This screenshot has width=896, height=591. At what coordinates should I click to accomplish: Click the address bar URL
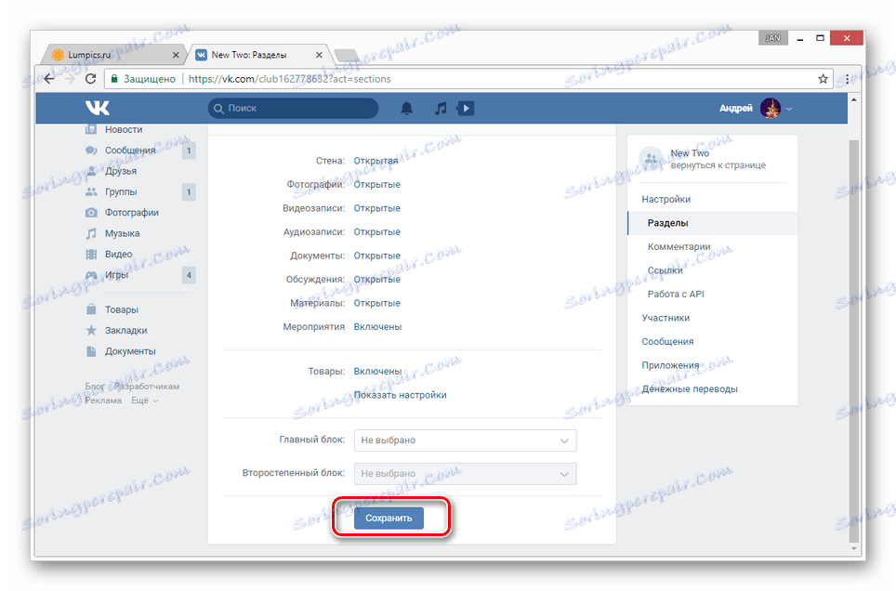pyautogui.click(x=290, y=79)
